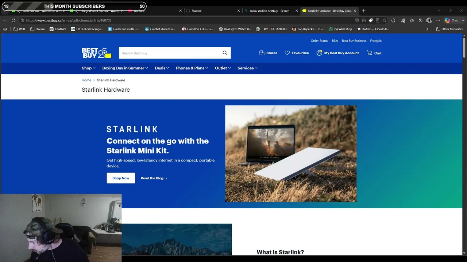Image resolution: width=467 pixels, height=262 pixels.
Task: Click the browser address bar URL
Action: click(x=69, y=20)
